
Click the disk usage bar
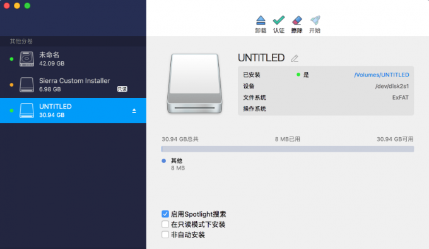pos(288,149)
